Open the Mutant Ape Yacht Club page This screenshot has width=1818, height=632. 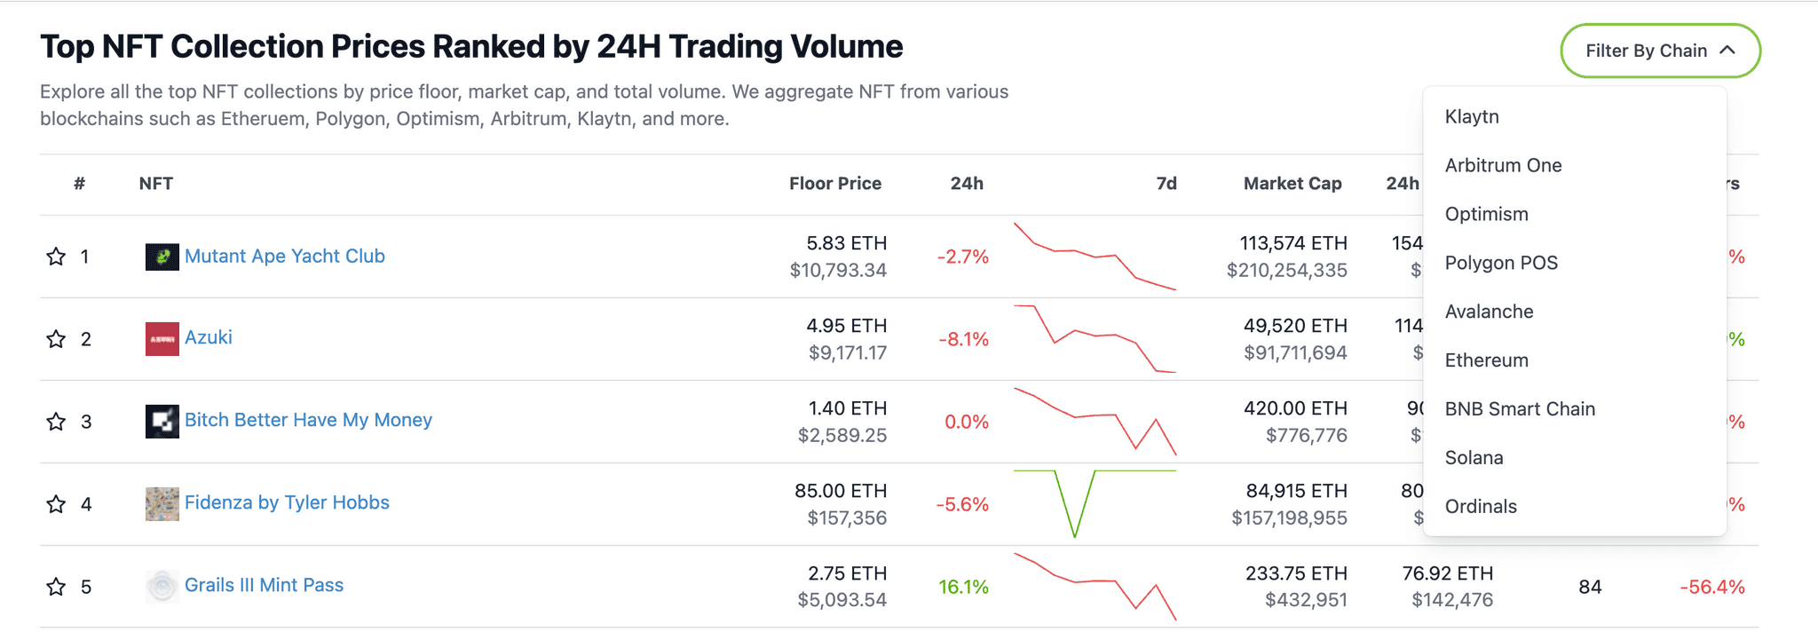point(285,256)
